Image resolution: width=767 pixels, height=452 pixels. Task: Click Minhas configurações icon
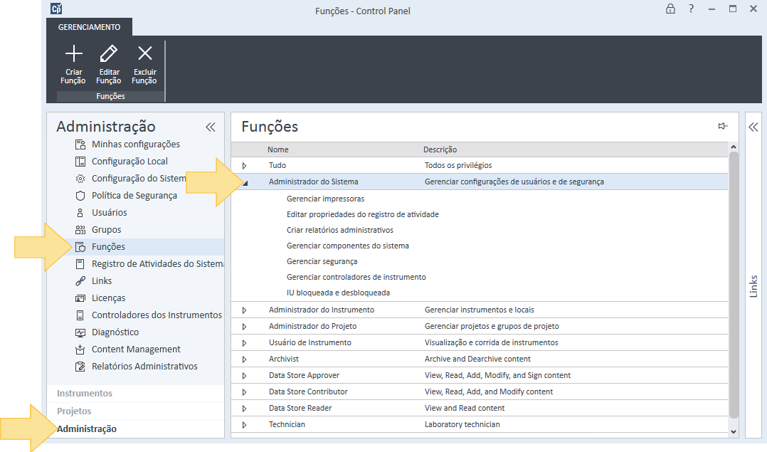80,144
